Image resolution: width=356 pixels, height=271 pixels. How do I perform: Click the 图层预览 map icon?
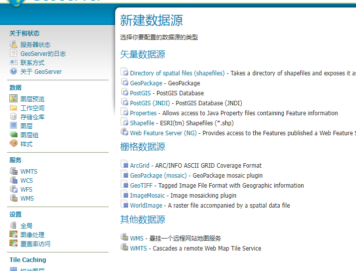(x=13, y=98)
